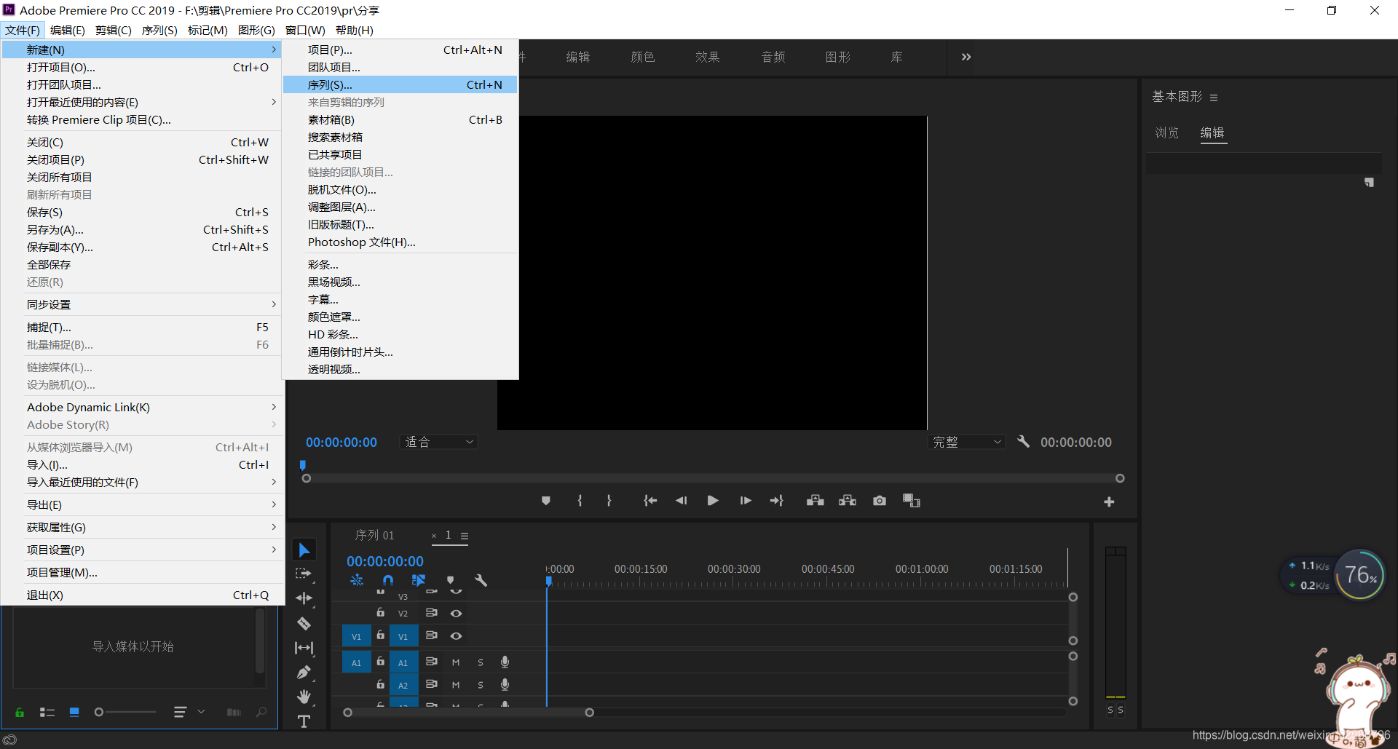Mute audio track A1
Viewport: 1398px width, 749px height.
click(456, 662)
